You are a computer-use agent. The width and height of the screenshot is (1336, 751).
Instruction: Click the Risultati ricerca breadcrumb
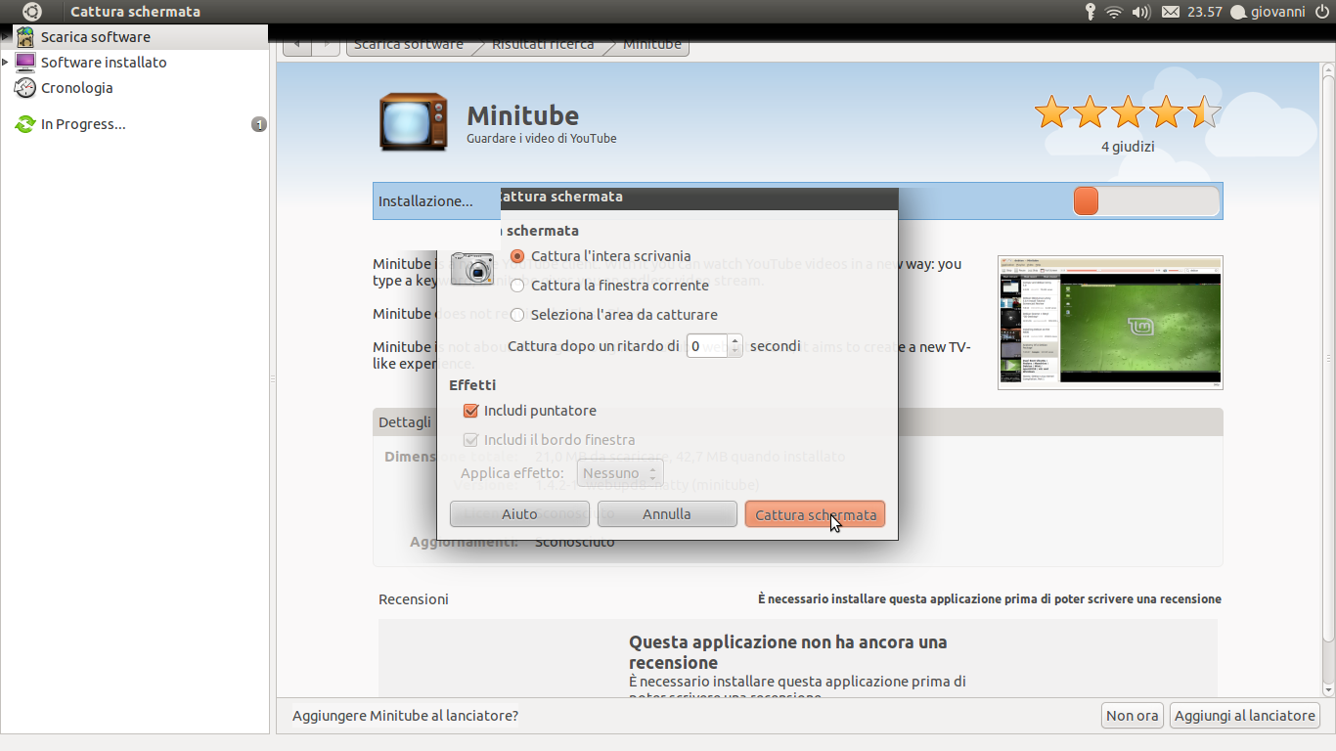tap(543, 45)
